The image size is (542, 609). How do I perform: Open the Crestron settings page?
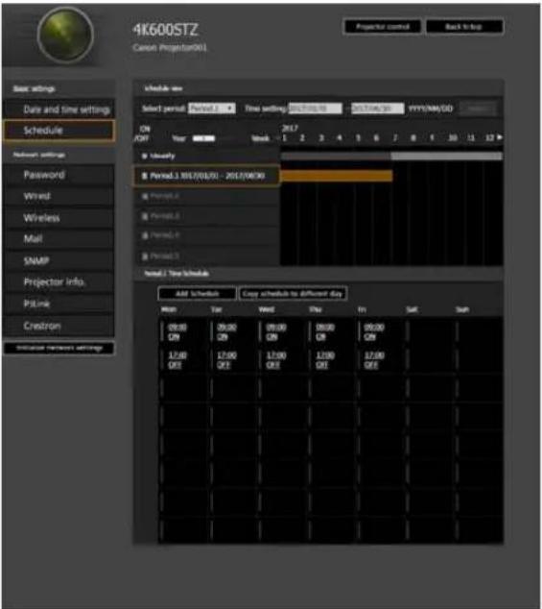(x=59, y=326)
